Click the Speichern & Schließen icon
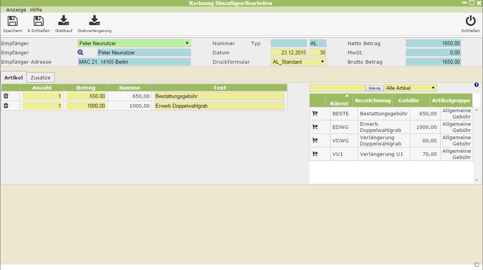The width and height of the screenshot is (483, 270). 39,21
